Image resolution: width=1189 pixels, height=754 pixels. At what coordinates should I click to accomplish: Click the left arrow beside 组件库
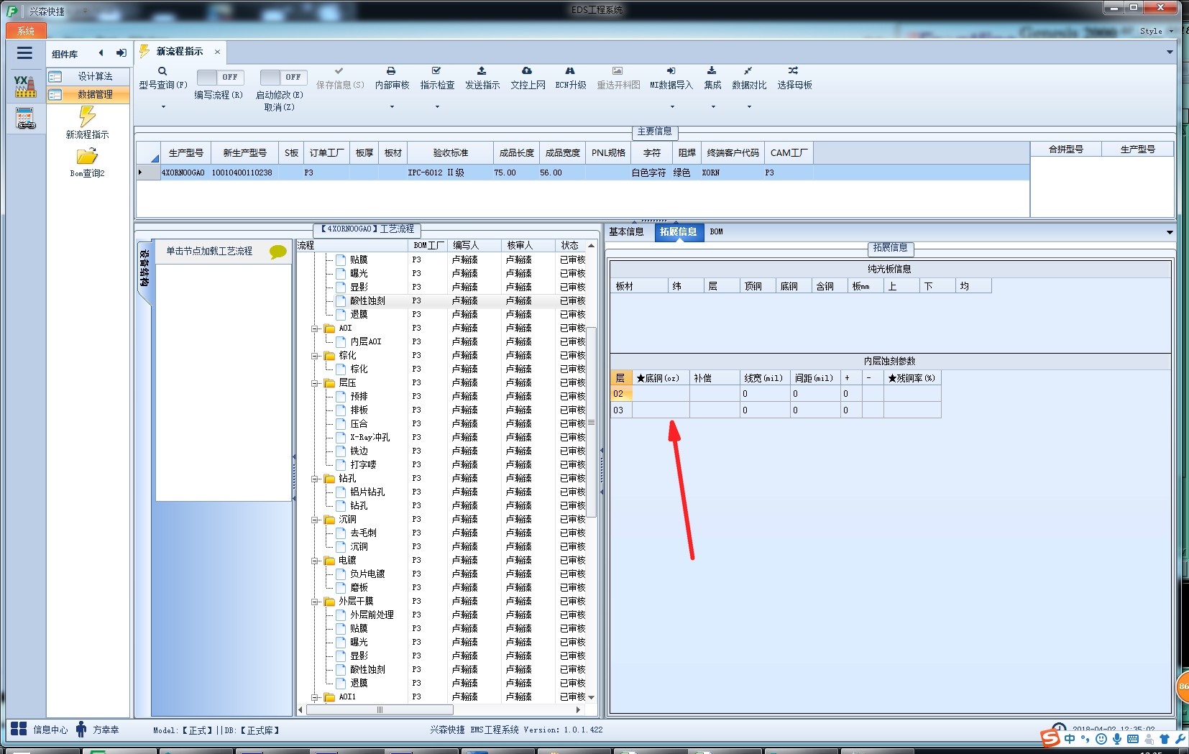point(101,53)
